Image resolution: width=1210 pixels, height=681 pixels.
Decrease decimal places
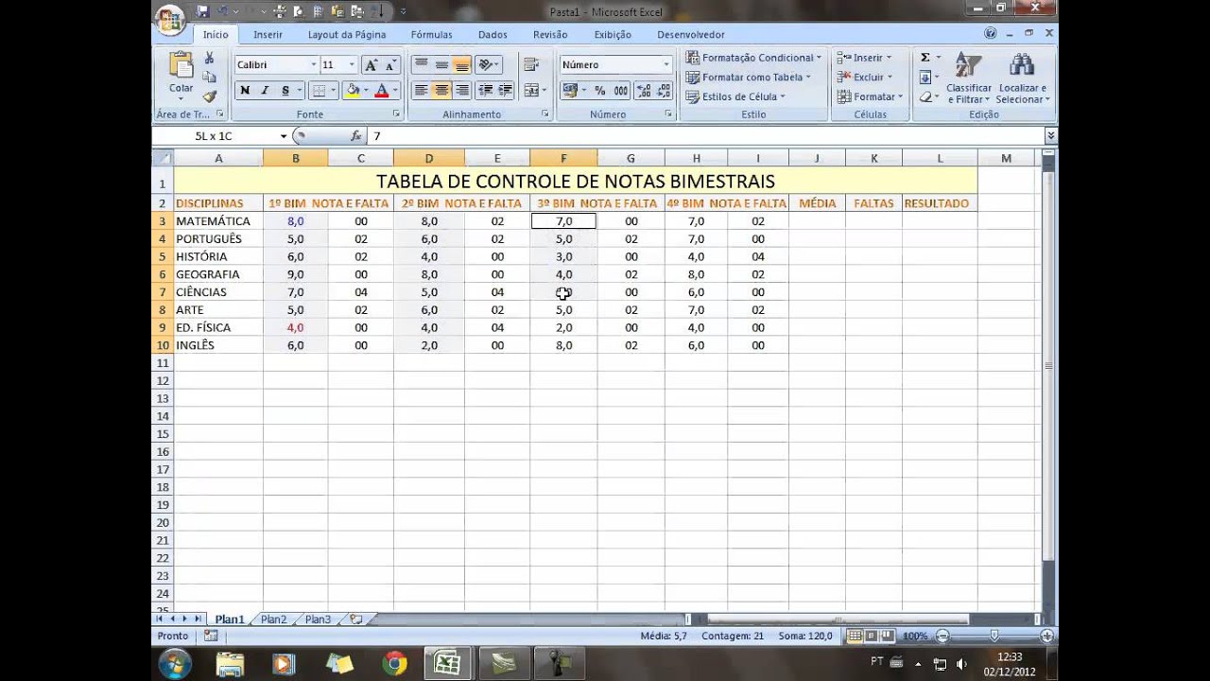(x=665, y=91)
